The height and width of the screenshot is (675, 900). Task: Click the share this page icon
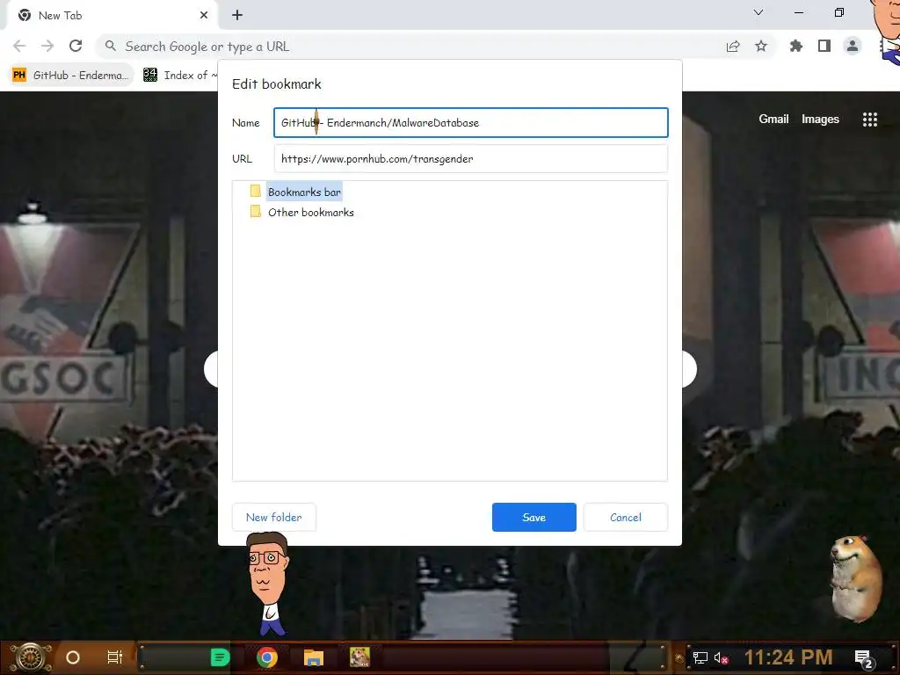733,47
